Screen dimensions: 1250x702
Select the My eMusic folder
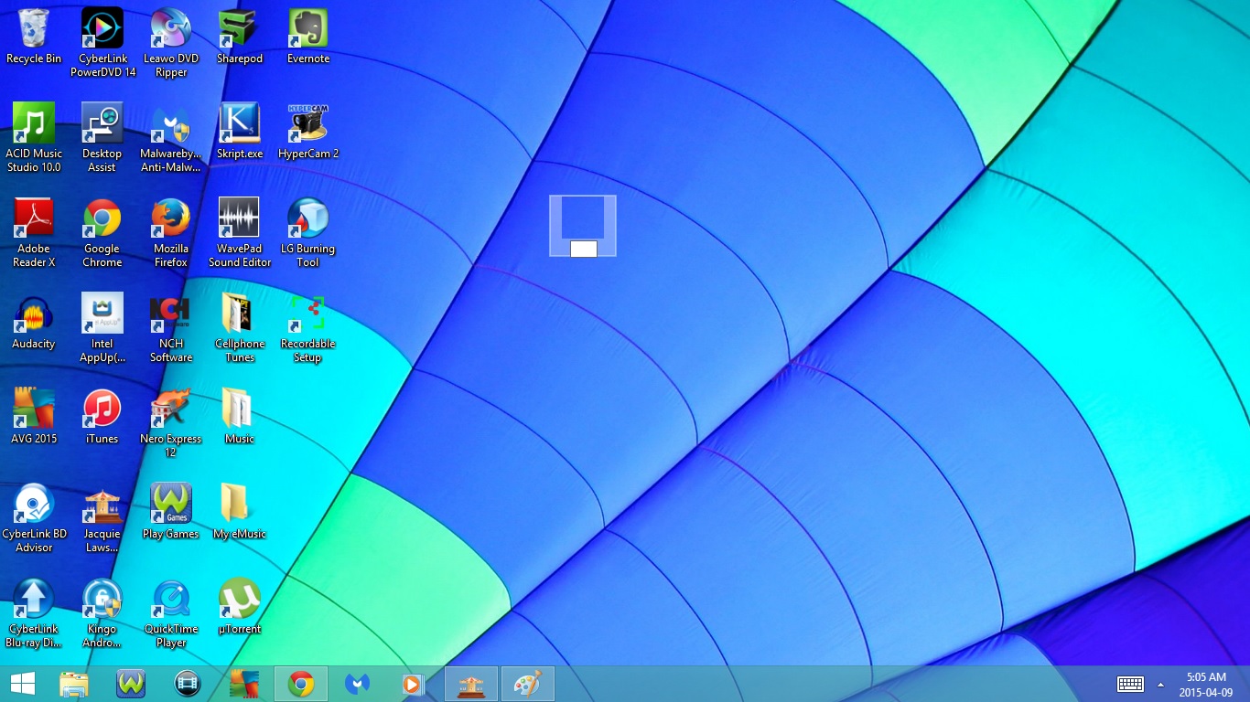(x=240, y=512)
